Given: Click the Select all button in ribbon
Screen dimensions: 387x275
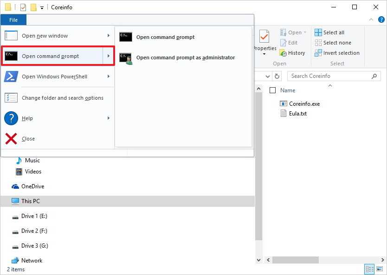Looking at the screenshot, I should click(329, 32).
